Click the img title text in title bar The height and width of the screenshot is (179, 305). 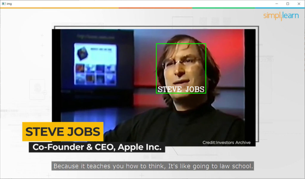[x=9, y=4]
